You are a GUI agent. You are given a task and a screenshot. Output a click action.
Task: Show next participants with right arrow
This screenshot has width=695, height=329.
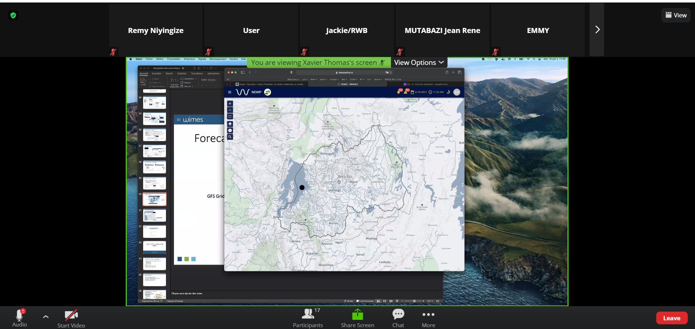tap(597, 30)
